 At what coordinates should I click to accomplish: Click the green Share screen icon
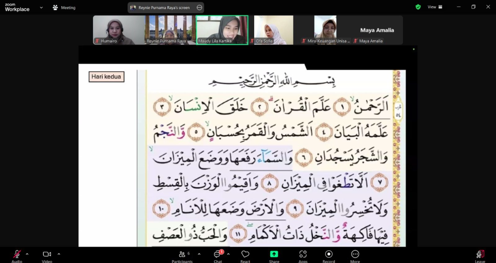[x=274, y=254]
